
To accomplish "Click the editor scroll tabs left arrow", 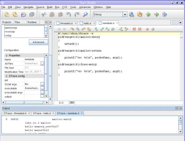I will (172, 23).
